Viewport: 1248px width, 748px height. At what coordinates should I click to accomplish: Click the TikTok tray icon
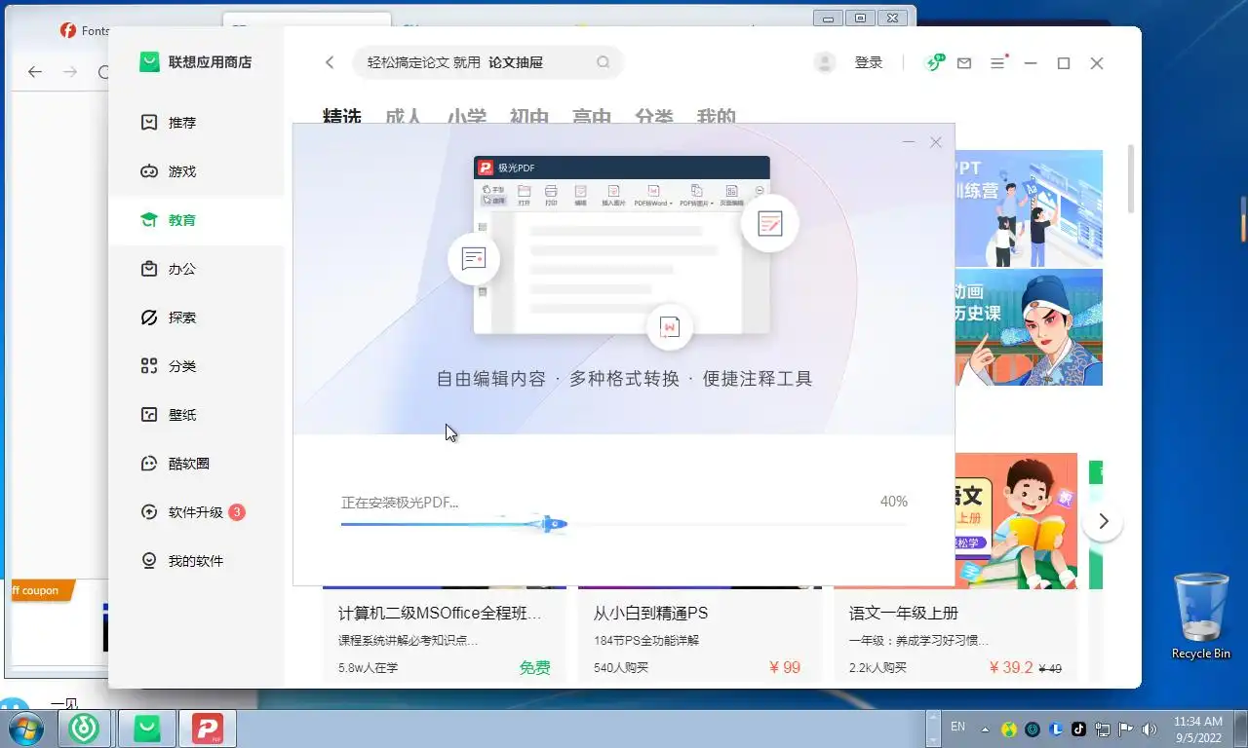1078,729
